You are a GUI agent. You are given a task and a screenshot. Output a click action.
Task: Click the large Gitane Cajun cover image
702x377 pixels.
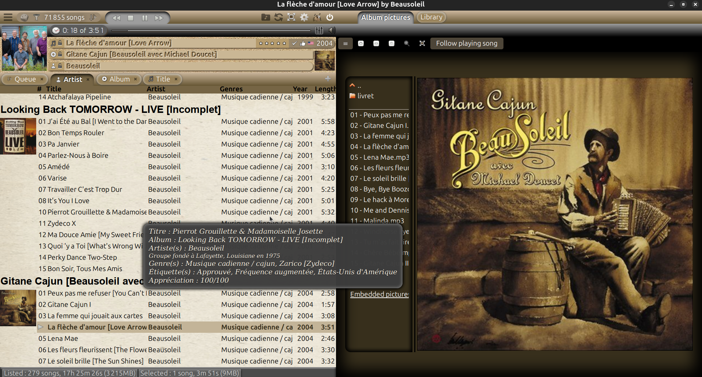(555, 214)
